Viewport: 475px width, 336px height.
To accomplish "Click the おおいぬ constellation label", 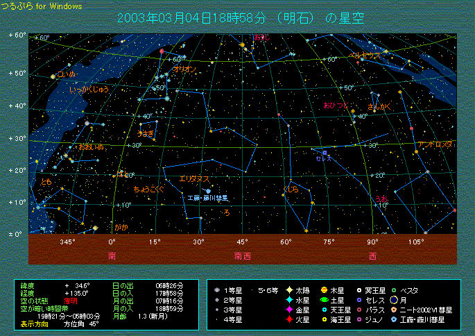I will [91, 146].
